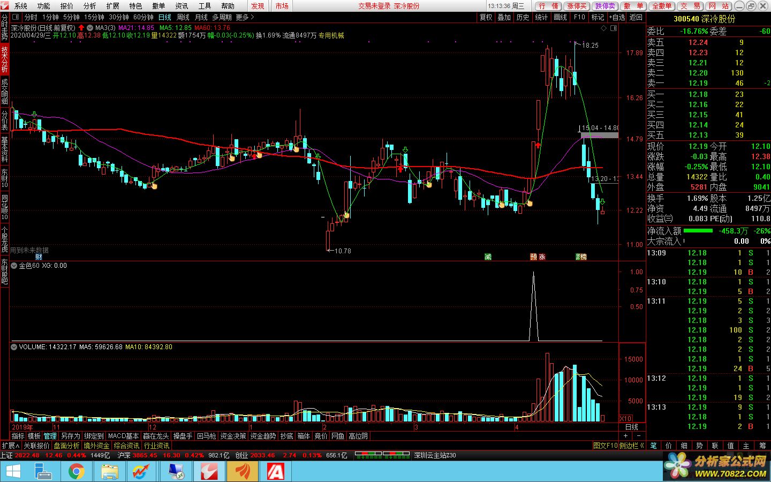771x482 pixels.
Task: Click 另存为 template option
Action: [70, 436]
